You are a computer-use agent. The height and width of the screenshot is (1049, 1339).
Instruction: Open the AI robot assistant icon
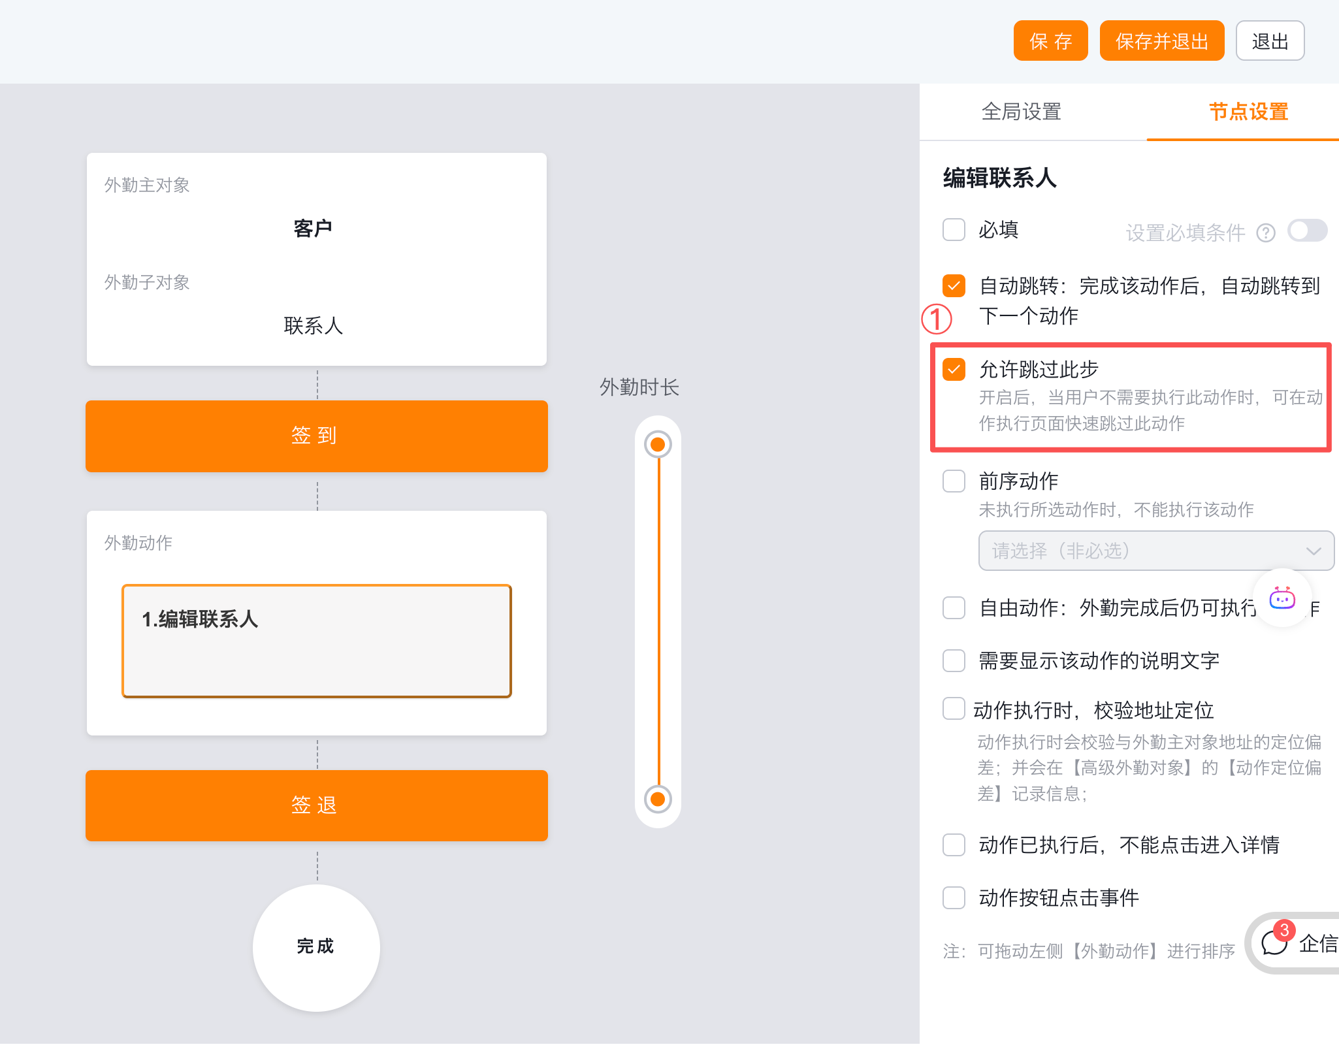(x=1282, y=598)
